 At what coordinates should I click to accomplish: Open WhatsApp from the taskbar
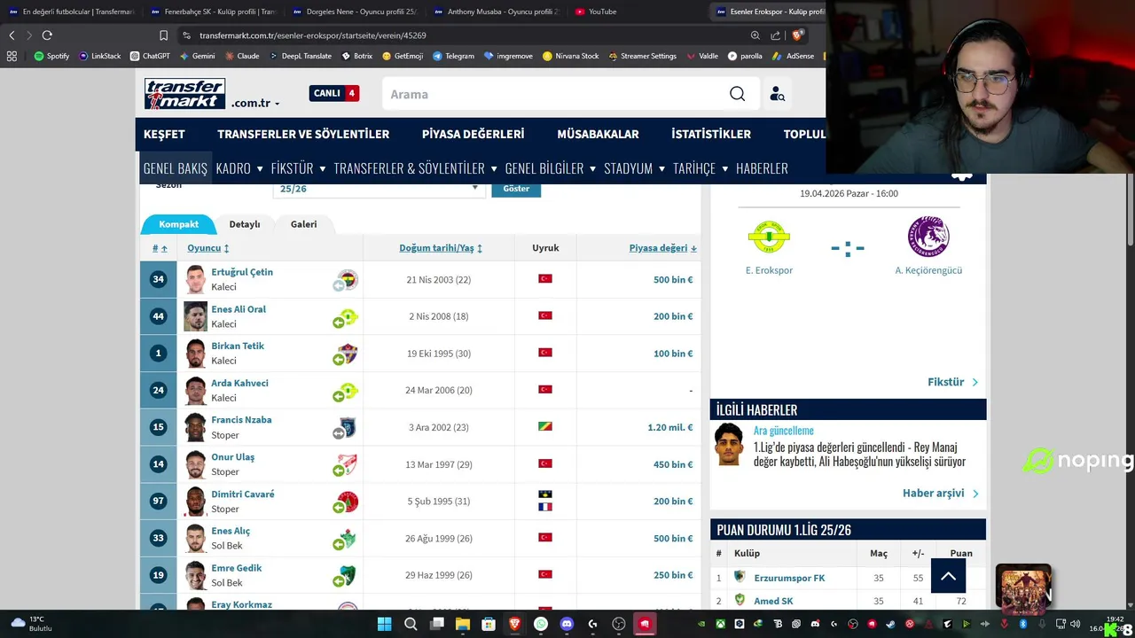click(541, 624)
